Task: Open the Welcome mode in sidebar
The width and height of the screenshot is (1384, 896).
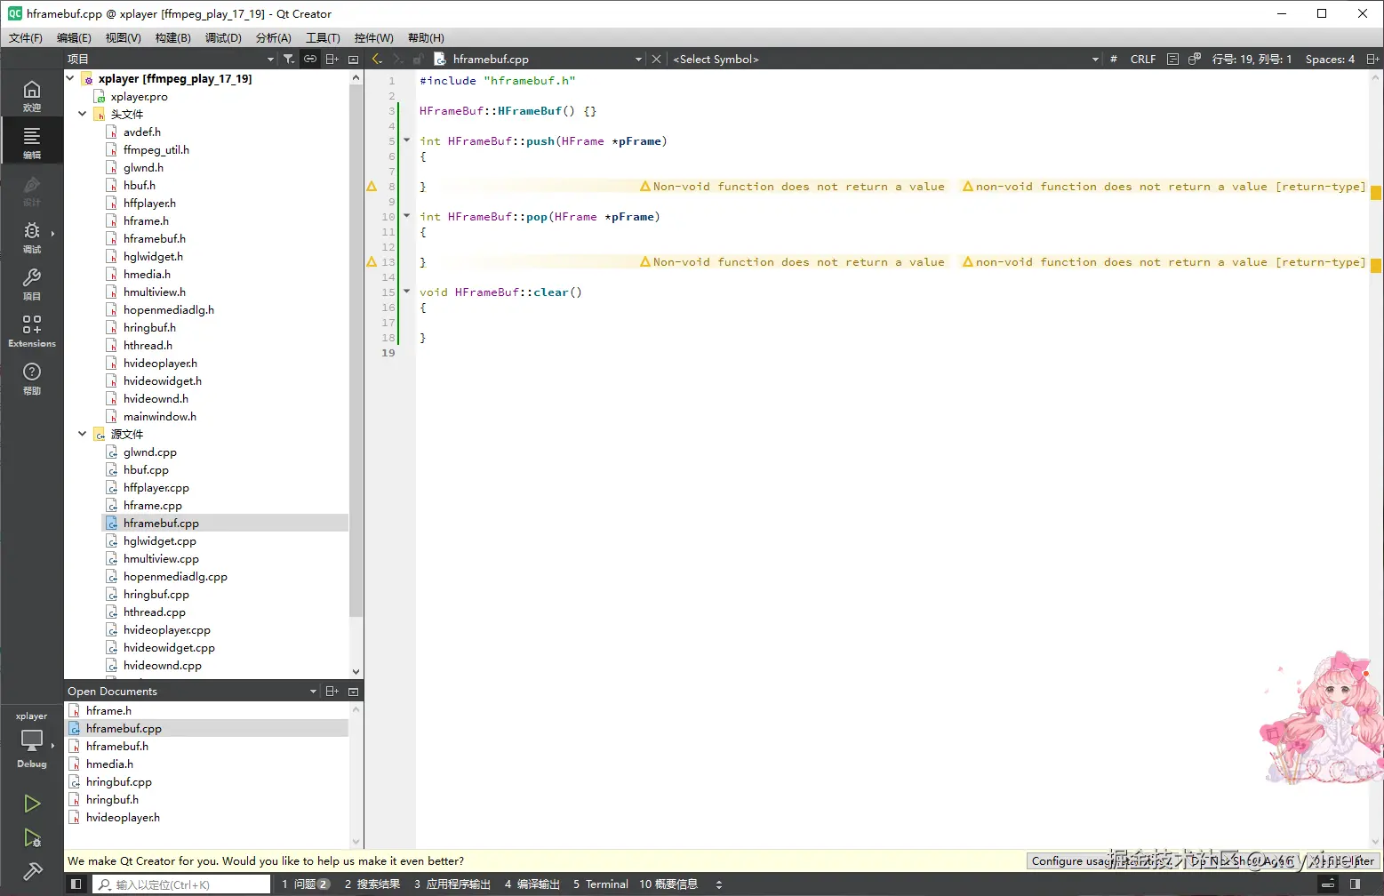Action: click(x=32, y=94)
